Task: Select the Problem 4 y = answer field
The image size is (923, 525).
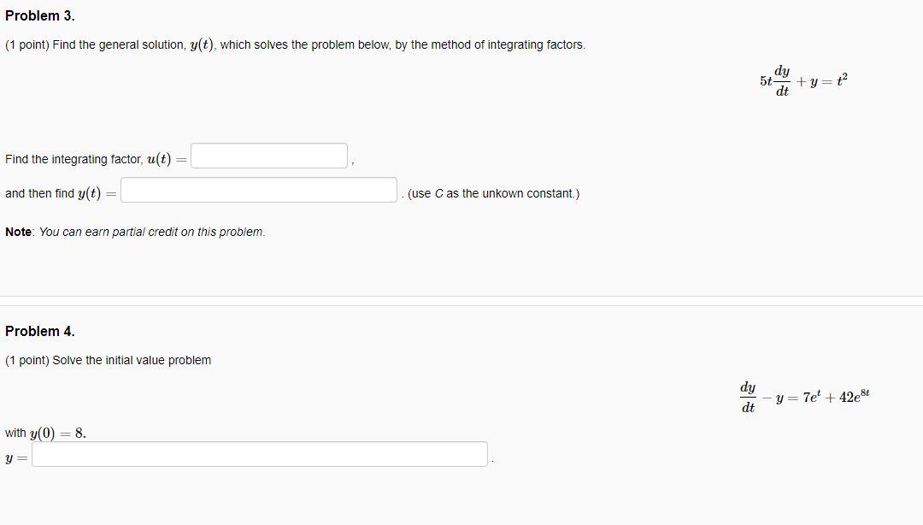Action: point(260,454)
